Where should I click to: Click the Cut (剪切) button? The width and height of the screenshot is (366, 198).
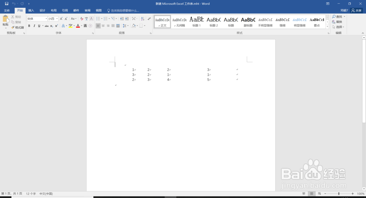pyautogui.click(x=16, y=17)
